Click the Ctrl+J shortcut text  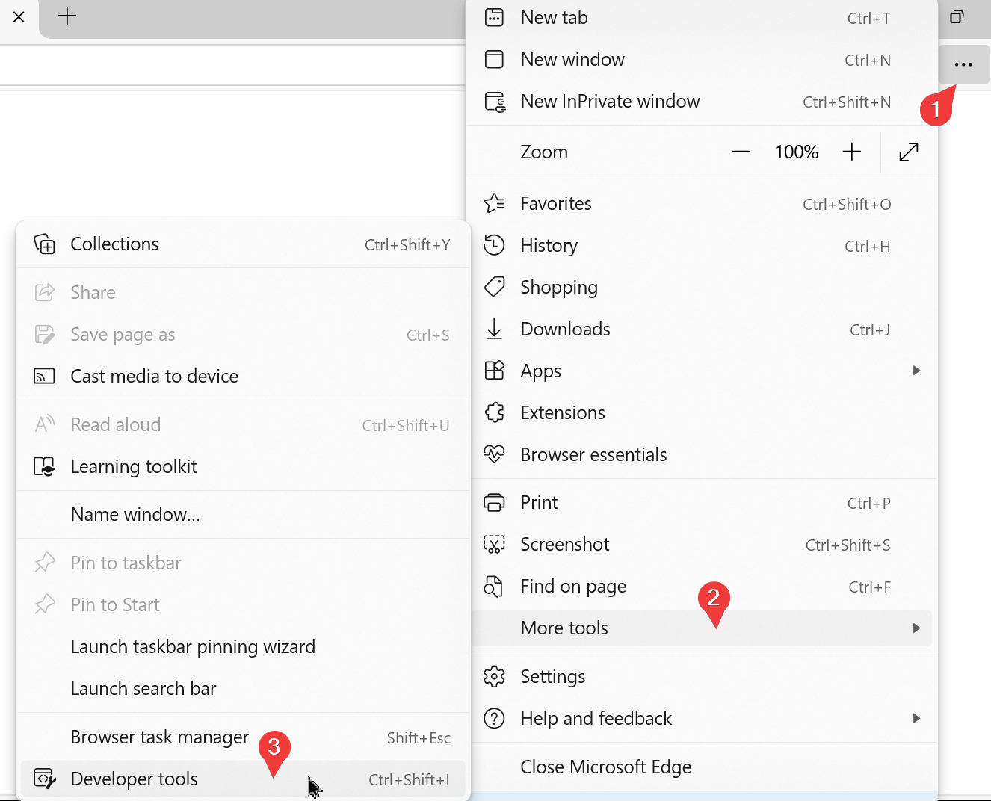click(870, 330)
